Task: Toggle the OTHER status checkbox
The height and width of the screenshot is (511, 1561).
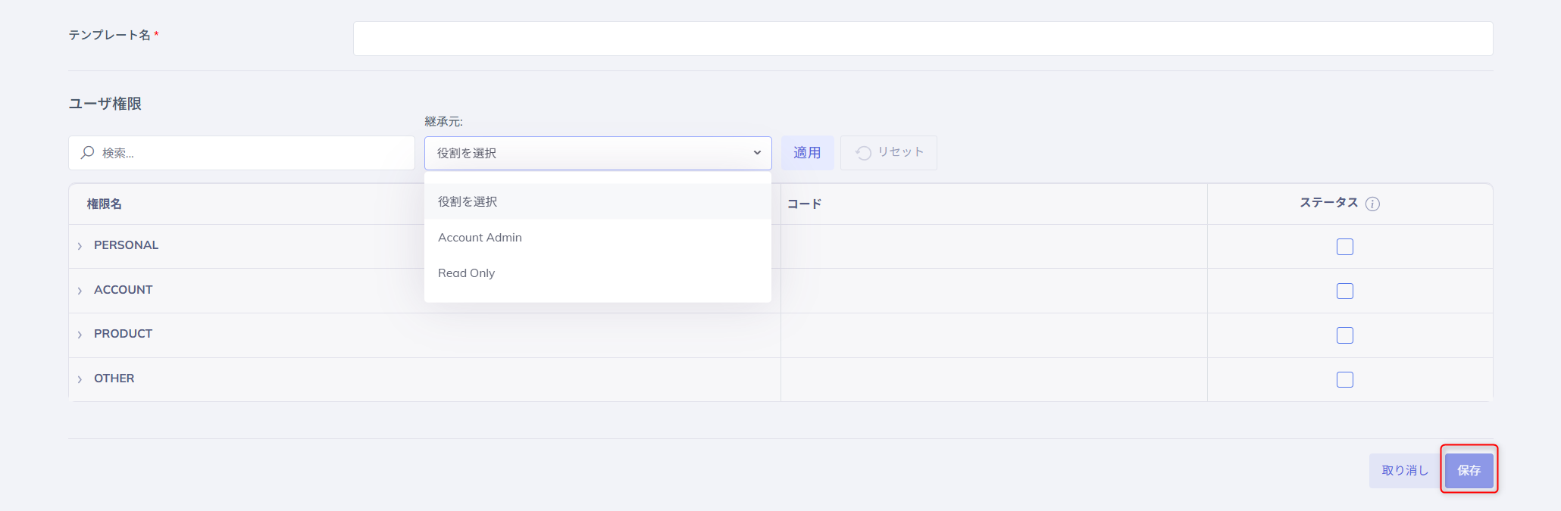Action: click(1345, 380)
